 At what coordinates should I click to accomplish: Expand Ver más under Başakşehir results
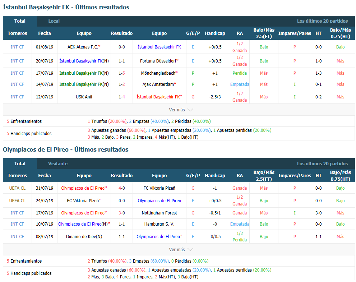pyautogui.click(x=181, y=110)
